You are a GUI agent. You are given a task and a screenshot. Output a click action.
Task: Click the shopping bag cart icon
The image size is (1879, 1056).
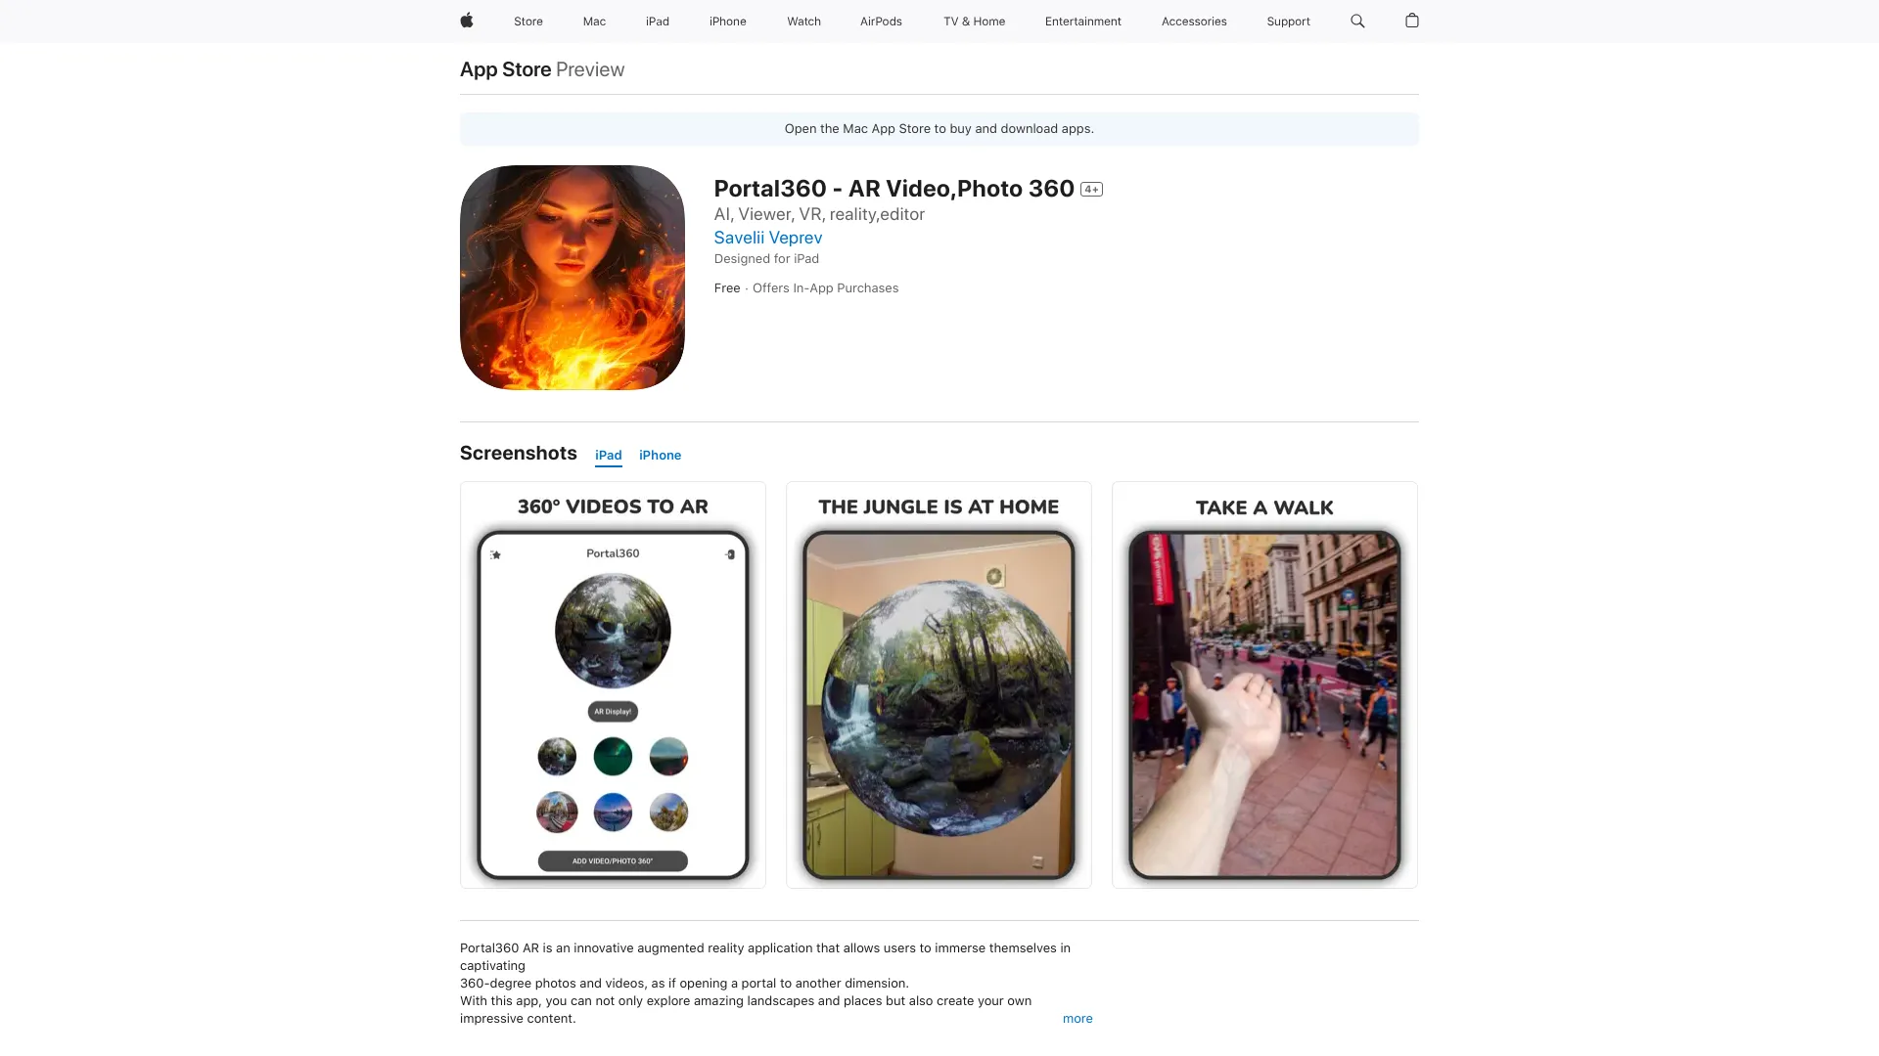1412,21
